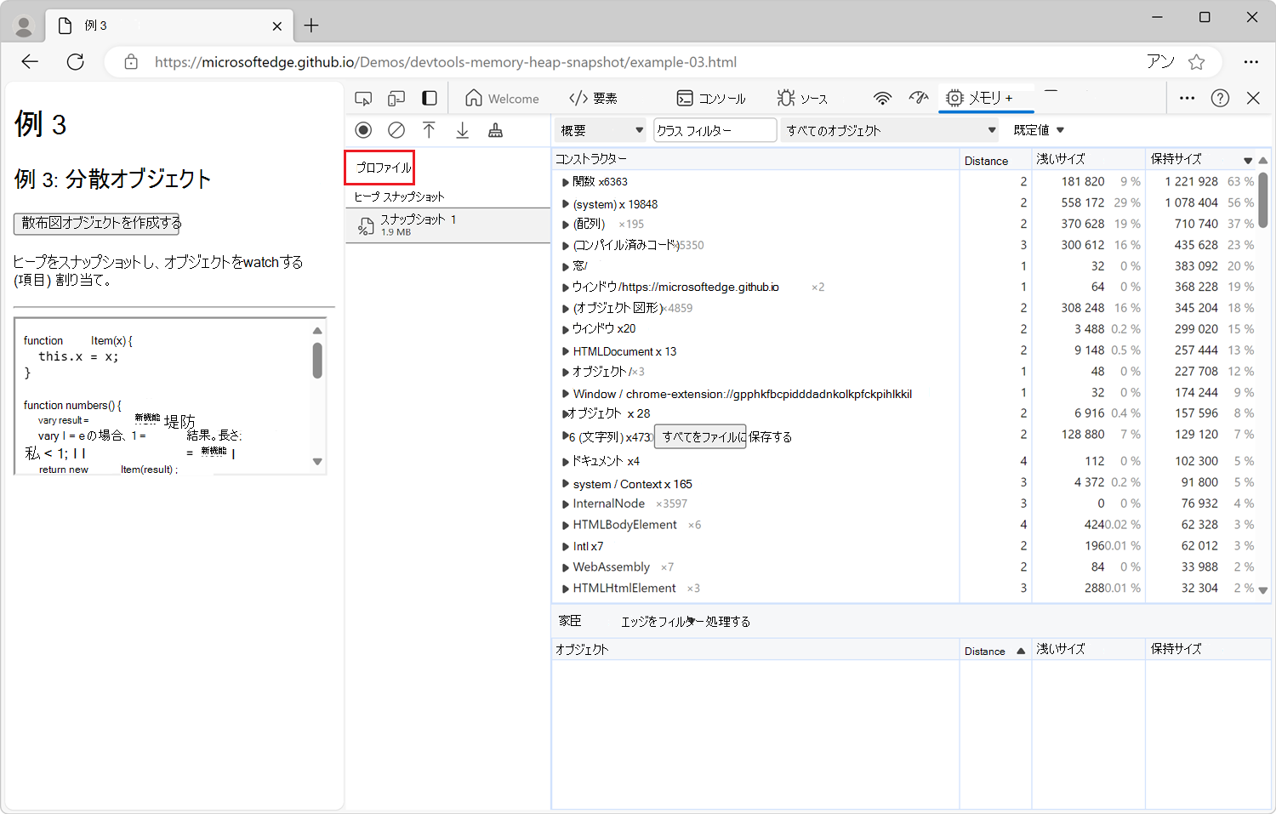Toggle the device emulation icon
The image size is (1276, 814).
(396, 99)
